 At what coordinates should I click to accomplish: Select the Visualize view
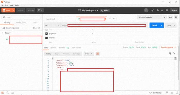(76, 54)
